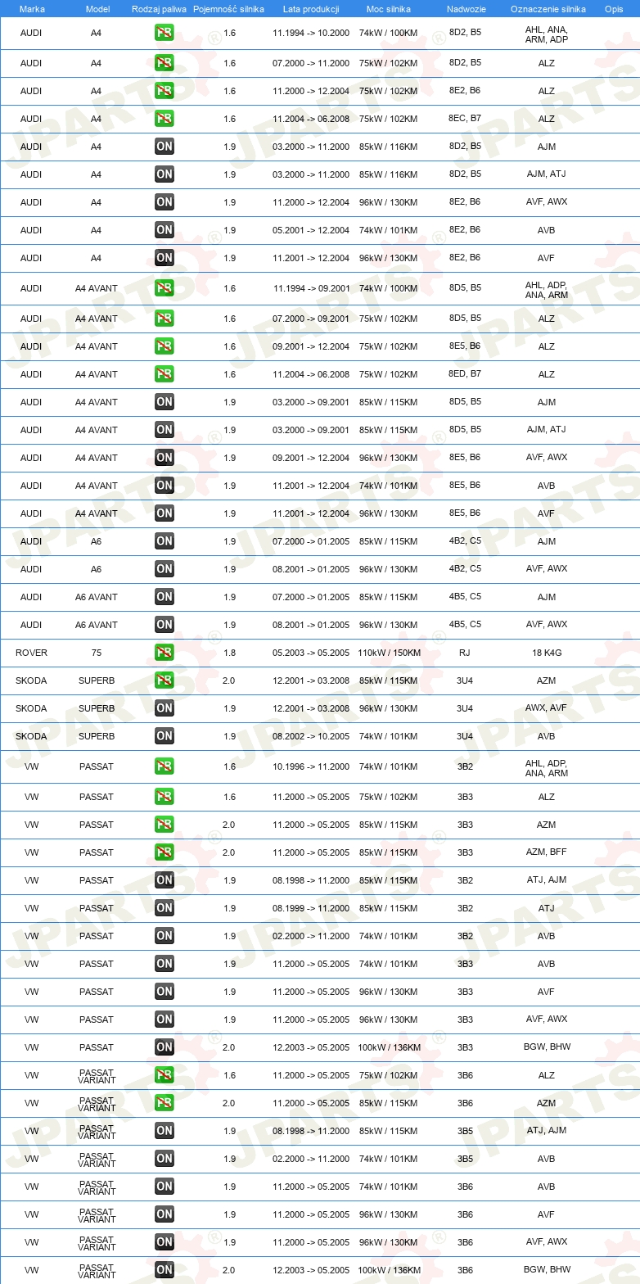640x1284 pixels.
Task: Select petrol icon in SKODA SUPERB AZM row
Action: (x=165, y=680)
